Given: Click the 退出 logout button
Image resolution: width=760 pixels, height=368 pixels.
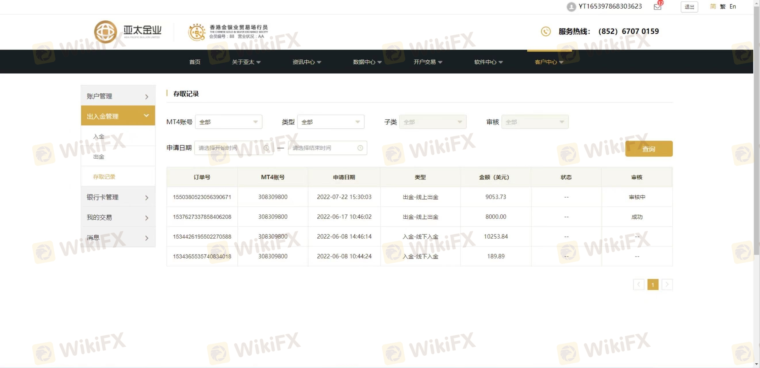Looking at the screenshot, I should tap(689, 7).
